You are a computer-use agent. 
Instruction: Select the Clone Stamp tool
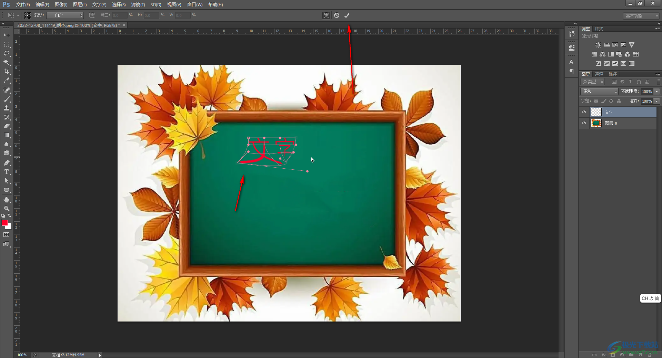pyautogui.click(x=7, y=108)
